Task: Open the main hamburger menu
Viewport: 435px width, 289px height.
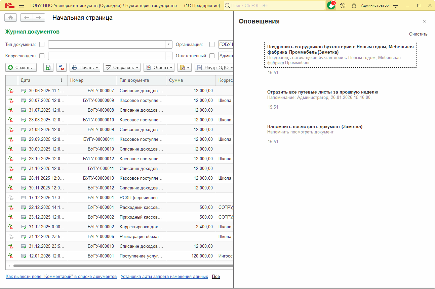Action: point(22,6)
